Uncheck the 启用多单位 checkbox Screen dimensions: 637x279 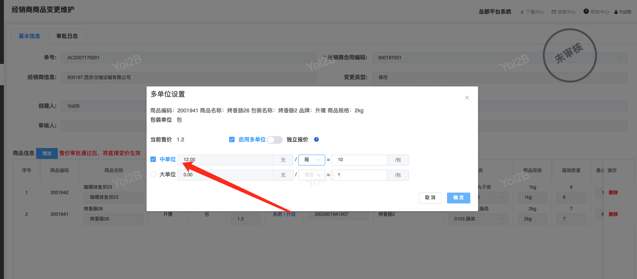click(232, 139)
